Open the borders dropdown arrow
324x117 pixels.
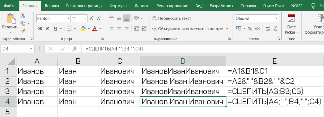coord(75,28)
